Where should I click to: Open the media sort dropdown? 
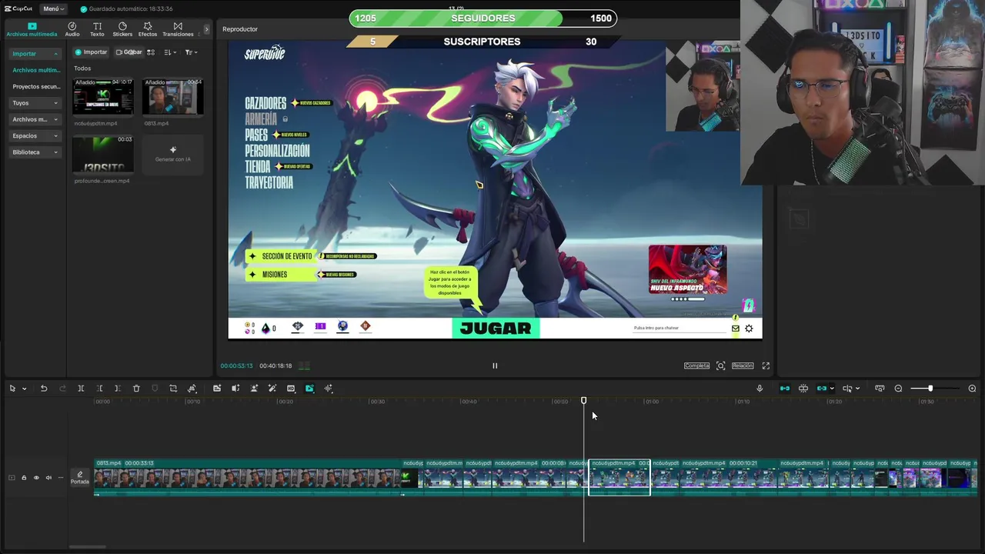pos(170,52)
